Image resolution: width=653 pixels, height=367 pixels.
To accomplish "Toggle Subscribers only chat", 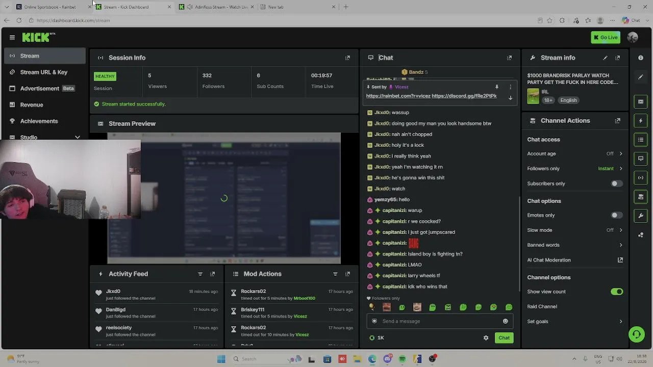I will [x=617, y=183].
